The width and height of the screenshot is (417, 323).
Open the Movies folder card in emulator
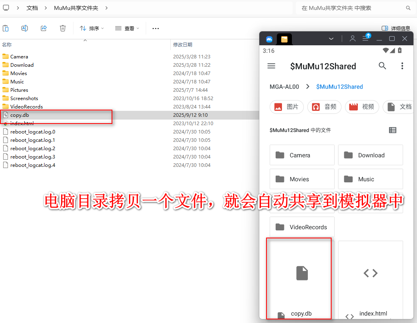coord(302,179)
